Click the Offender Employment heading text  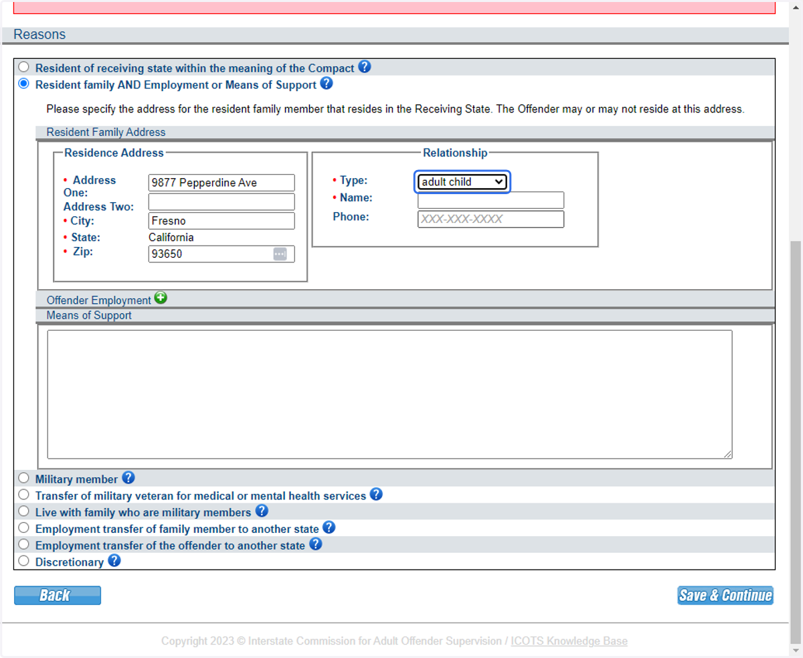point(99,301)
